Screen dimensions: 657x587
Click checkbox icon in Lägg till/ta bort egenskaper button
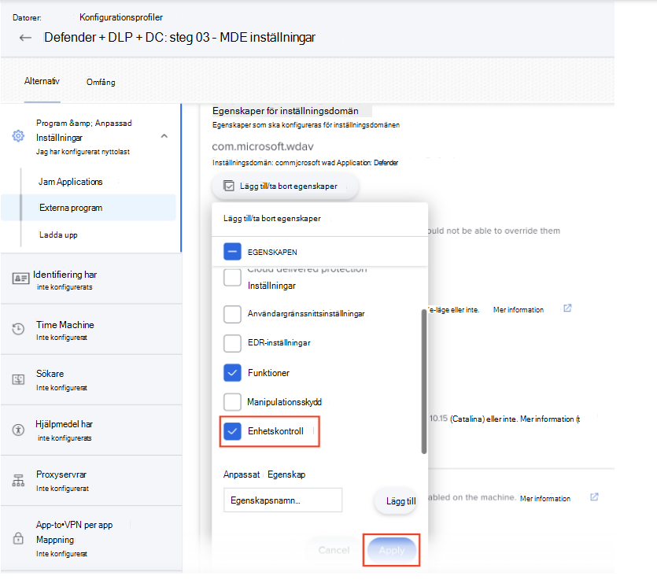pyautogui.click(x=229, y=186)
